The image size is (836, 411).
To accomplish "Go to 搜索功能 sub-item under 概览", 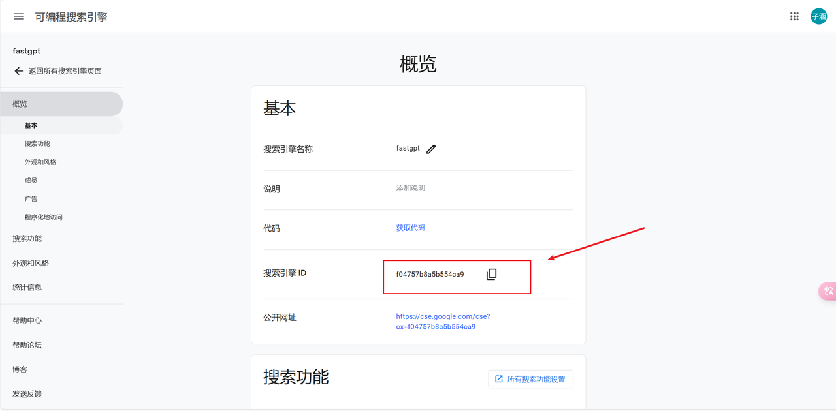I will point(37,144).
